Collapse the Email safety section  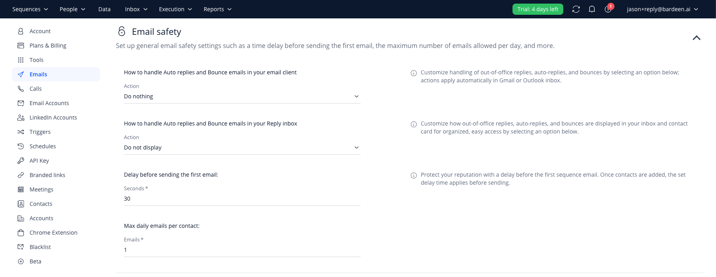tap(696, 38)
